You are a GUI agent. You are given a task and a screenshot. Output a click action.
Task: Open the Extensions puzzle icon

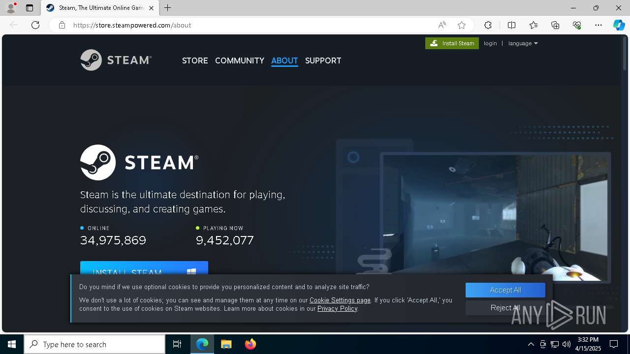tap(488, 25)
